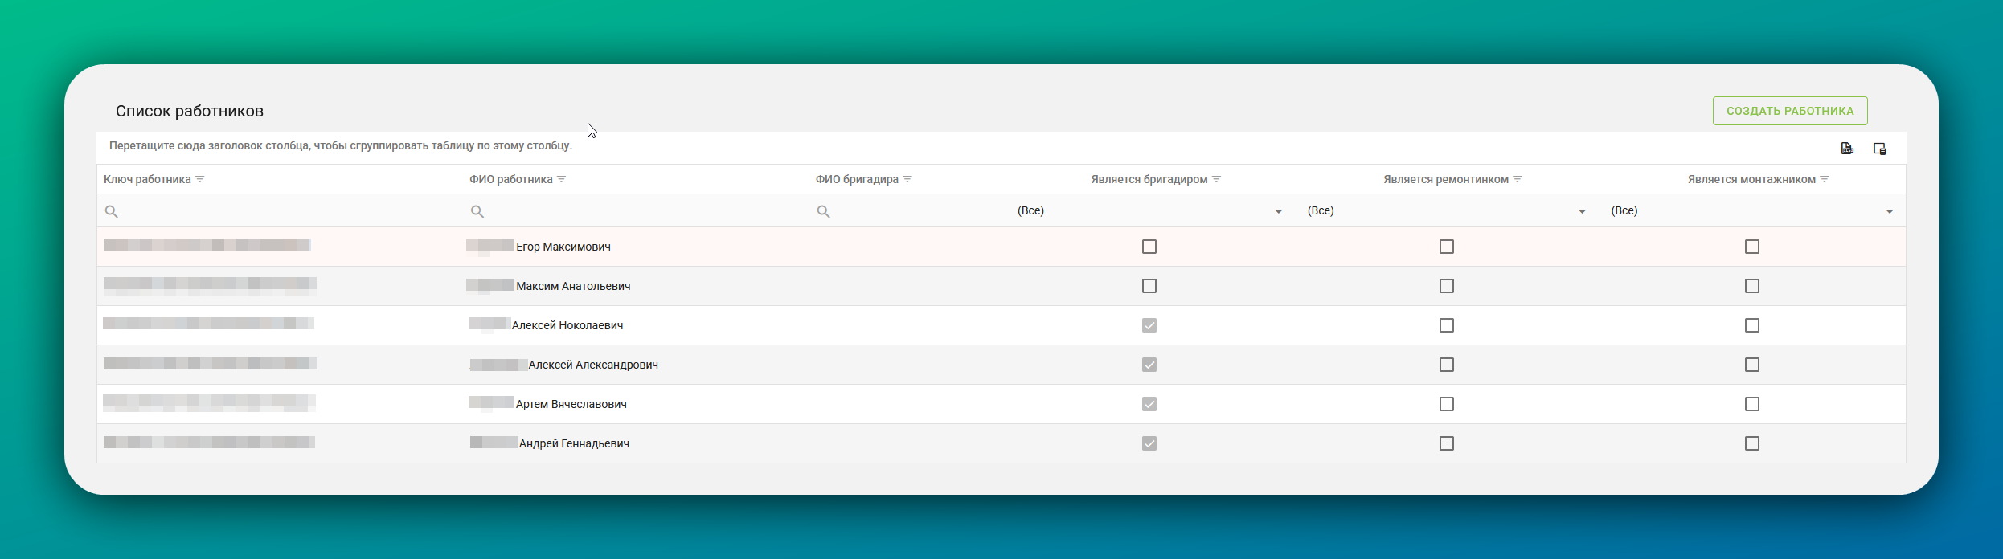This screenshot has width=2003, height=559.
Task: Click the Создать работника button
Action: pos(1790,111)
